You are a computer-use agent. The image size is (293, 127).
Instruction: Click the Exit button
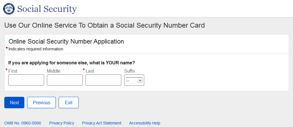click(69, 103)
